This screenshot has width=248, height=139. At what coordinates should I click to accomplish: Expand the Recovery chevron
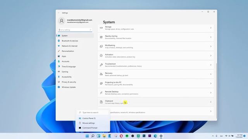point(211,74)
